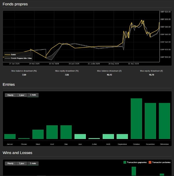The height and width of the screenshot is (176, 174).
Task: Toggle the Solde series in chart legend
Action: coord(13,55)
